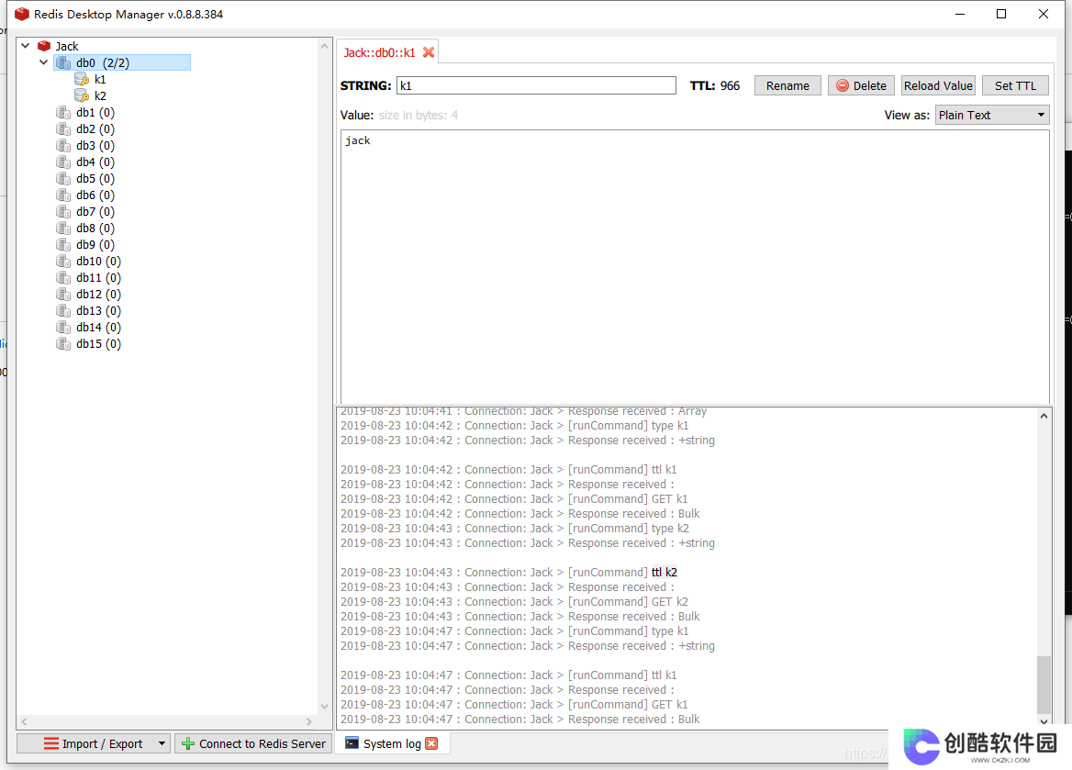Click the tree horizontal scroll left arrow
The image size is (1072, 770).
25,721
